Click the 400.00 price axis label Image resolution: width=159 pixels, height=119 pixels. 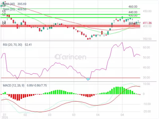(147, 26)
